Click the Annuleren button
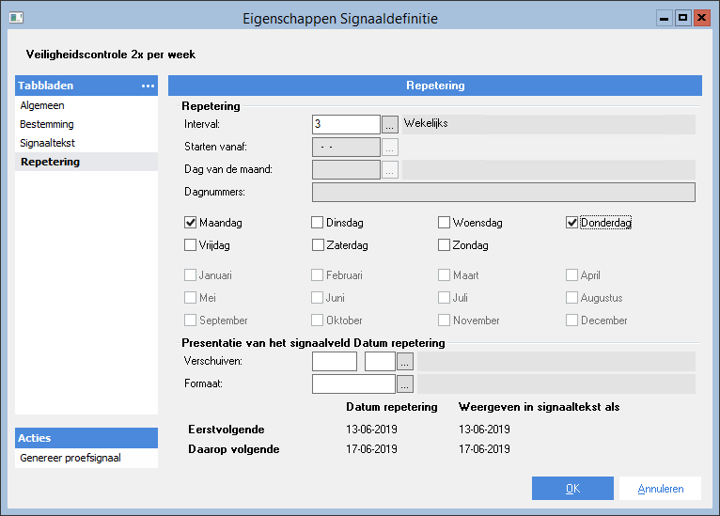 (659, 489)
